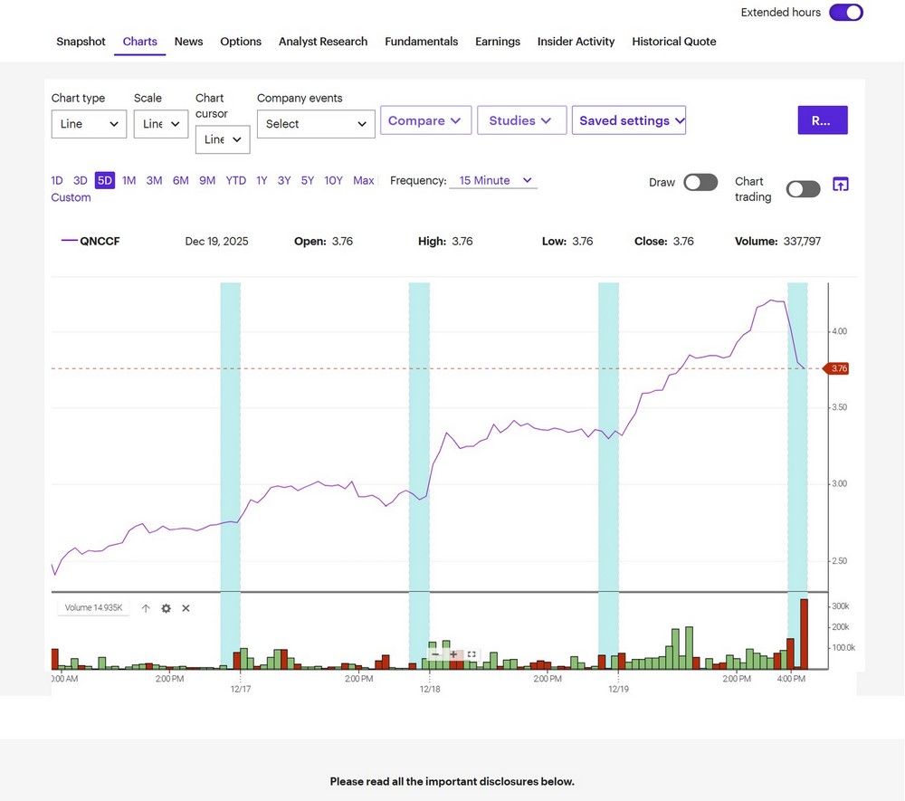The image size is (905, 801).
Task: Click the Custom date range link
Action: pyautogui.click(x=71, y=197)
